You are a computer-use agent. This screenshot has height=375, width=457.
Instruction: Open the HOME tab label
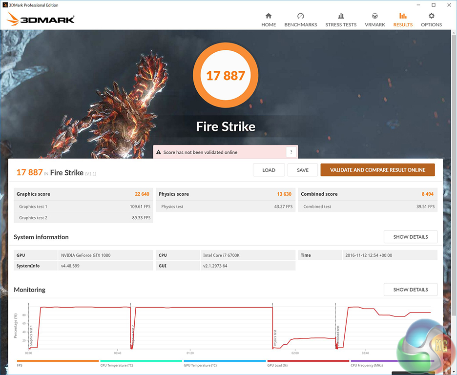tap(269, 25)
